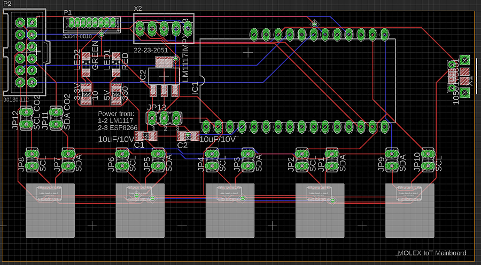481x265 pixels.
Task: Click the X2 22-23-2051 header
Action: [x=163, y=28]
